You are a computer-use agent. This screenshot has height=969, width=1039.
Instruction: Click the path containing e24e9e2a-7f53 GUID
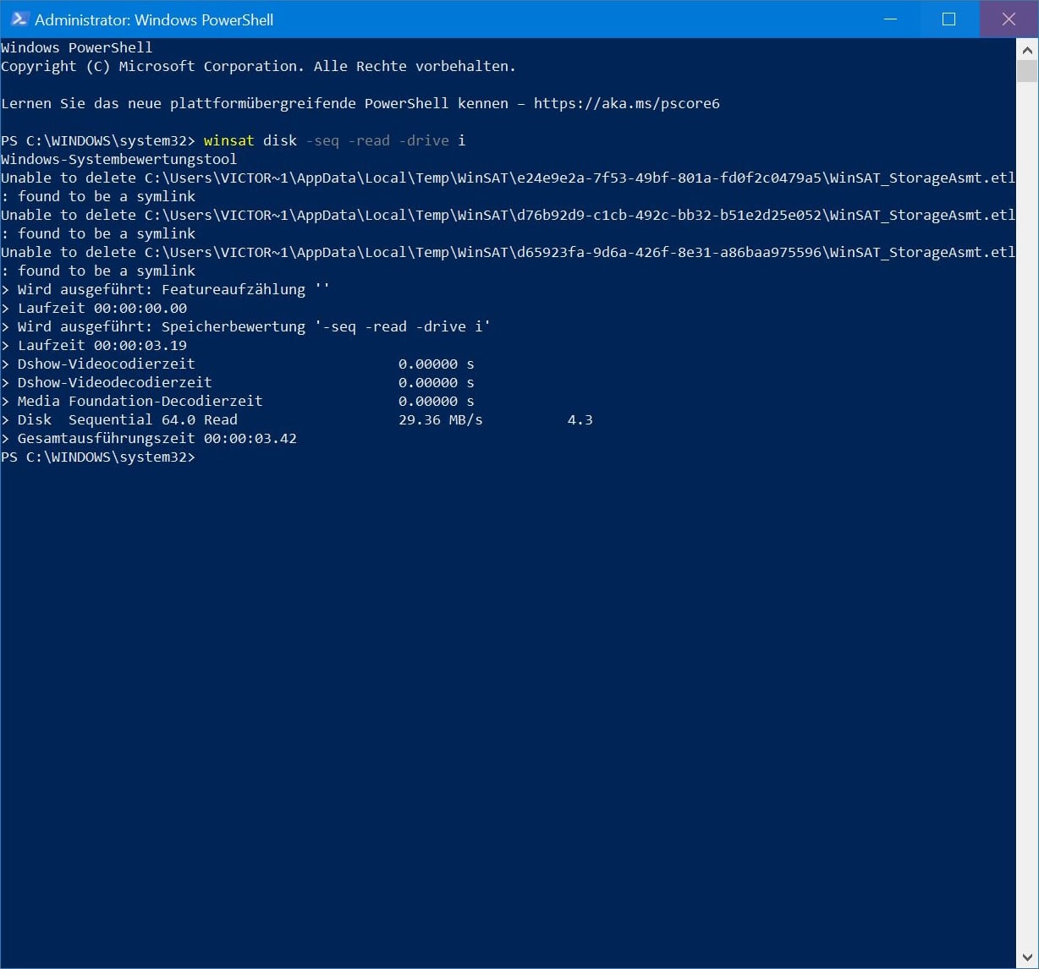pyautogui.click(x=580, y=178)
